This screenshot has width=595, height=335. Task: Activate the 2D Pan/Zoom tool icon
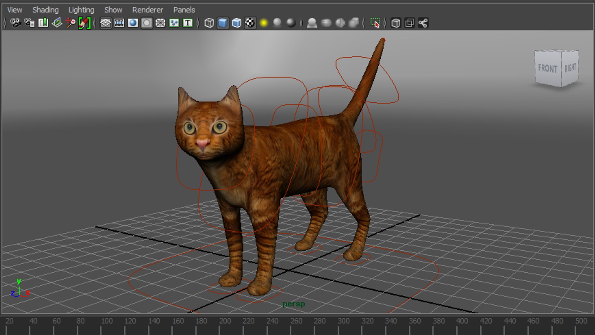pos(70,23)
